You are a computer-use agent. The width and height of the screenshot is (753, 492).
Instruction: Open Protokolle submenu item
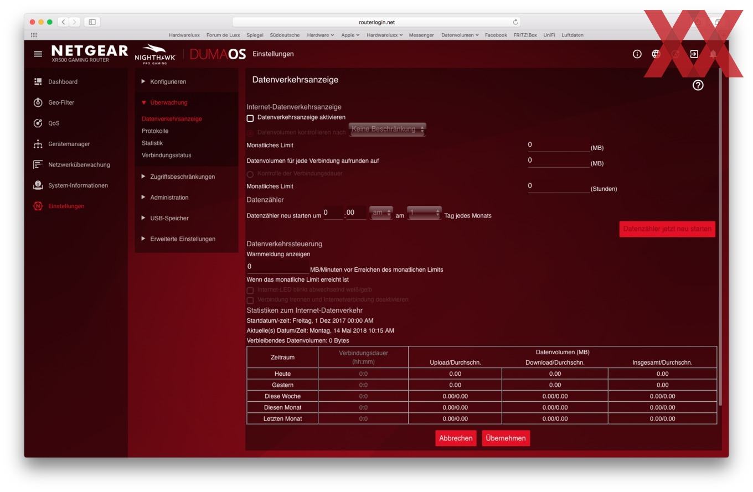pyautogui.click(x=155, y=131)
